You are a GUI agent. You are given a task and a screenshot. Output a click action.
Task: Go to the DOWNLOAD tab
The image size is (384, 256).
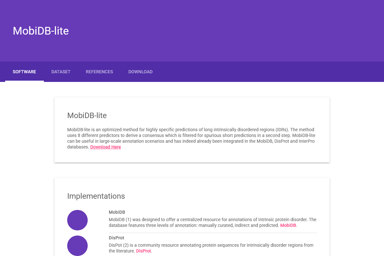140,72
